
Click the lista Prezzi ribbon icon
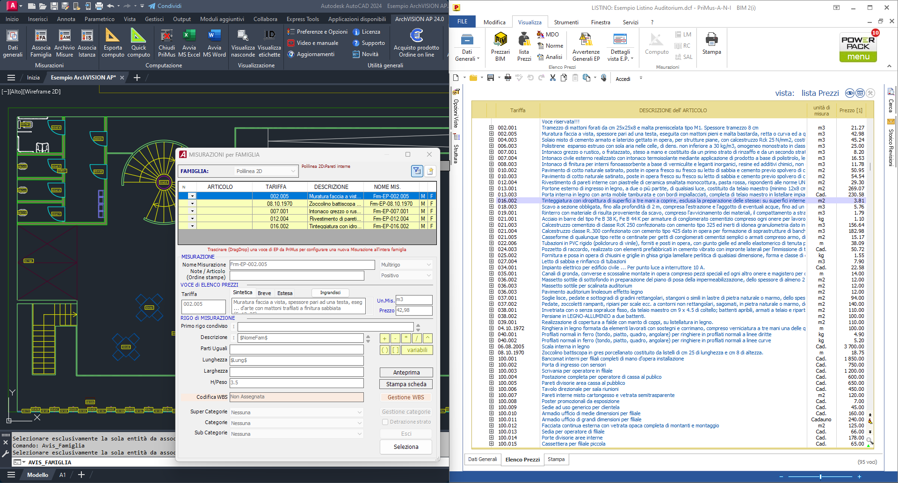[524, 46]
